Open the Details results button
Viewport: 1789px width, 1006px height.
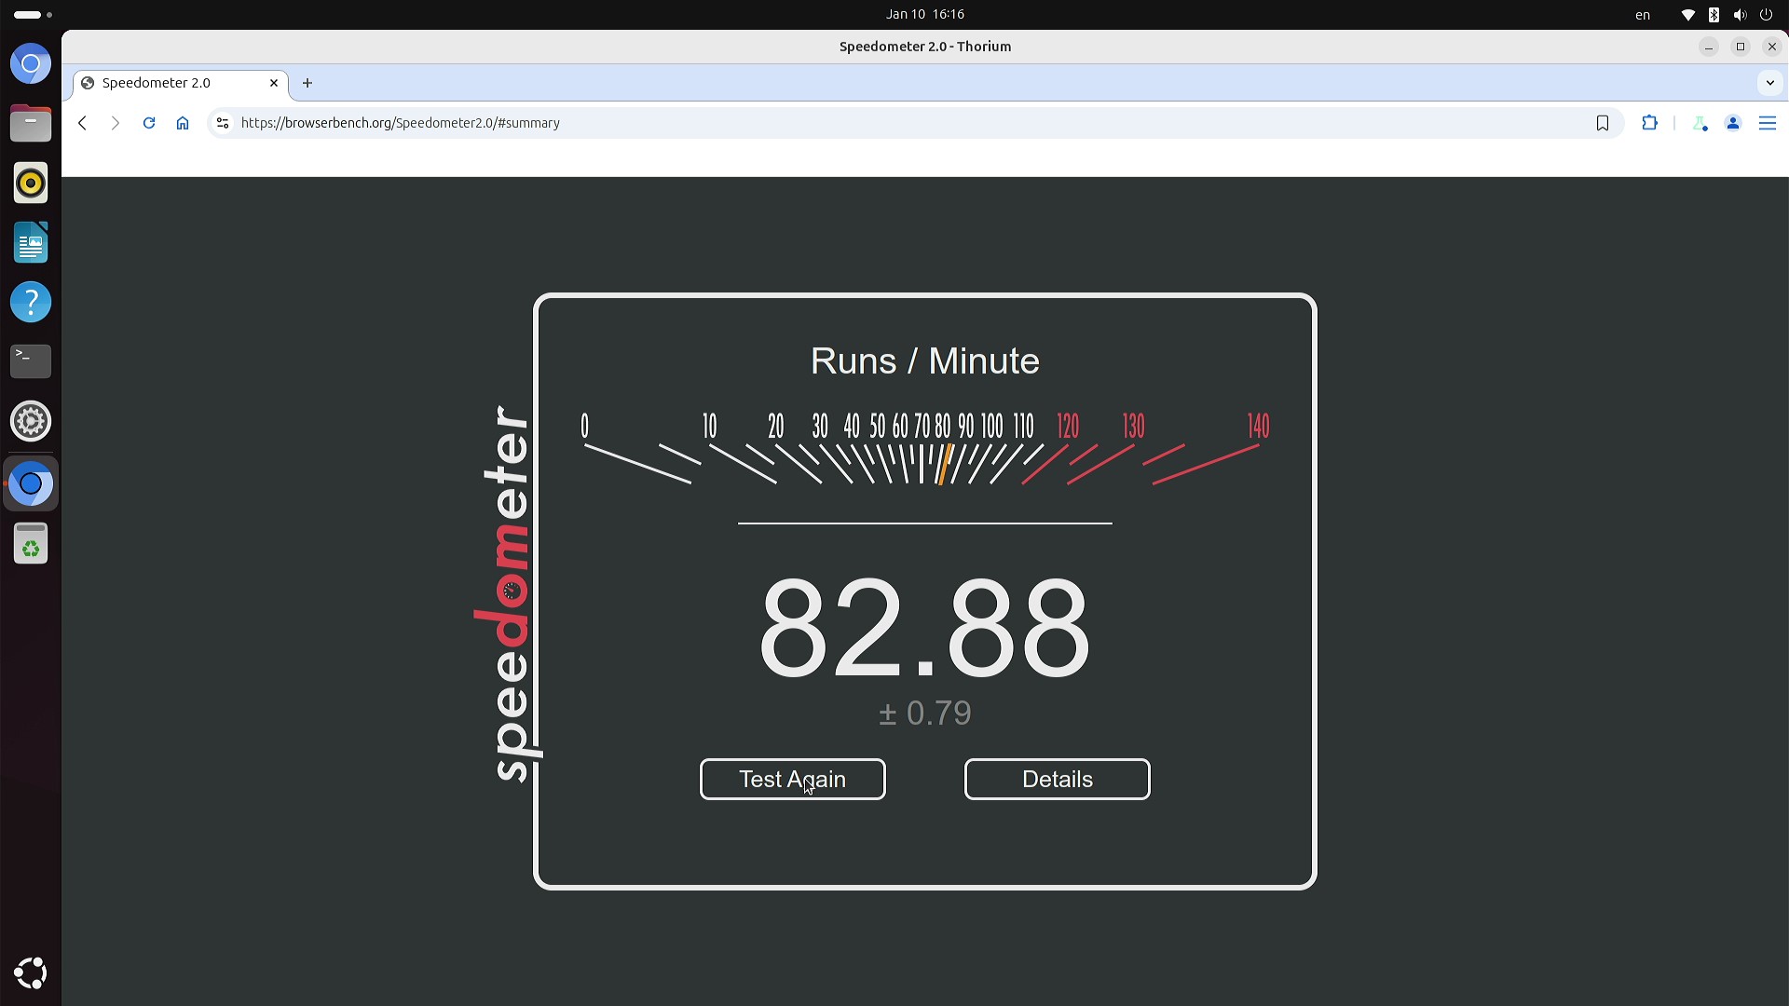[1057, 780]
